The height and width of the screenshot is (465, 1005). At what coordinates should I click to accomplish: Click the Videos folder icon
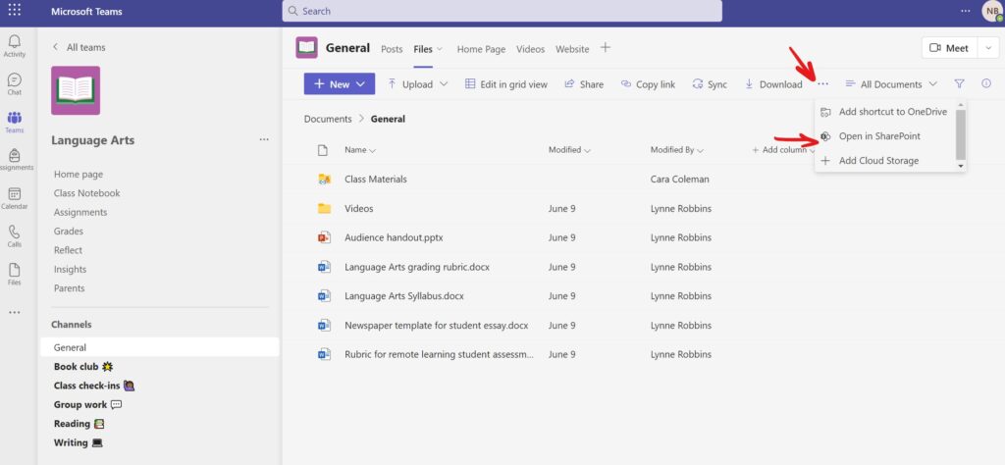324,208
